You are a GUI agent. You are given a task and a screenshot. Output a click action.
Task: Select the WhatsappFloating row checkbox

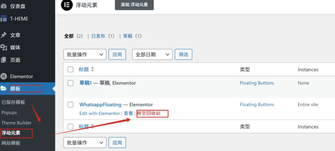71,105
